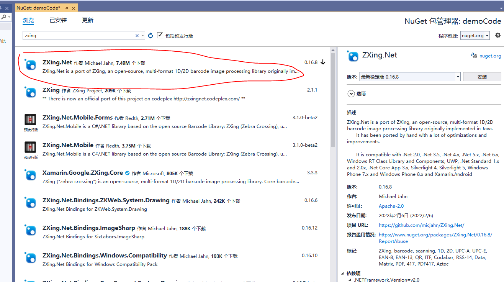This screenshot has width=504, height=282.
Task: Click the large ZXing.Net icon in details pane
Action: pyautogui.click(x=353, y=56)
